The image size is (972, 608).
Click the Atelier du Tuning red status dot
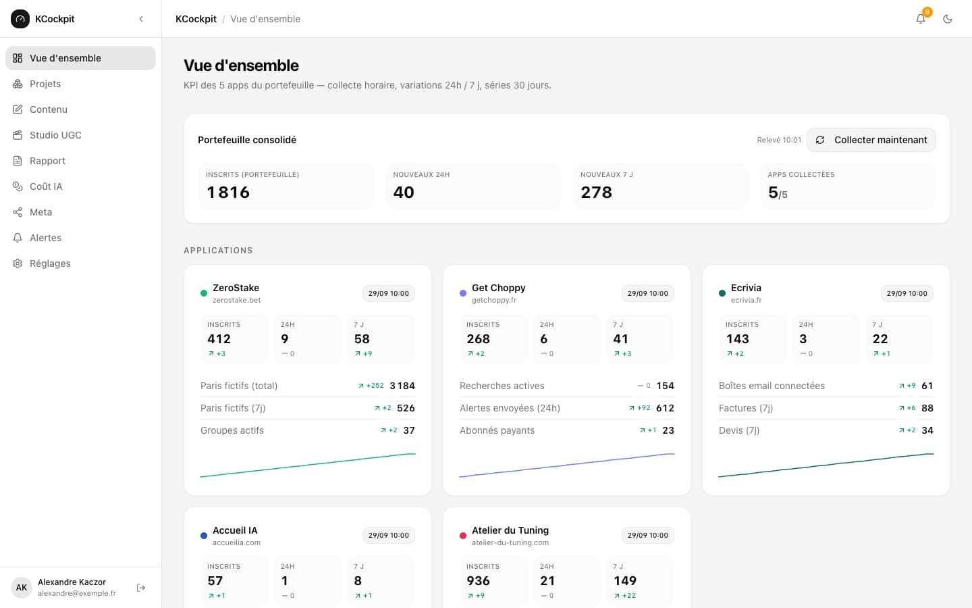[x=463, y=536]
